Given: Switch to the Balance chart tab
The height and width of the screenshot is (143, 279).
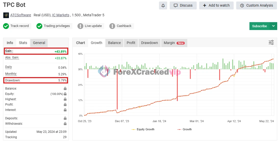Looking at the screenshot, I should point(114,43).
